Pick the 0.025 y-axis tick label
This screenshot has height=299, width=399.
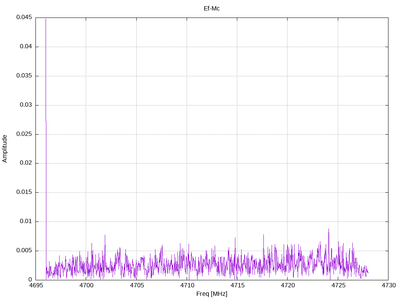(x=24, y=134)
